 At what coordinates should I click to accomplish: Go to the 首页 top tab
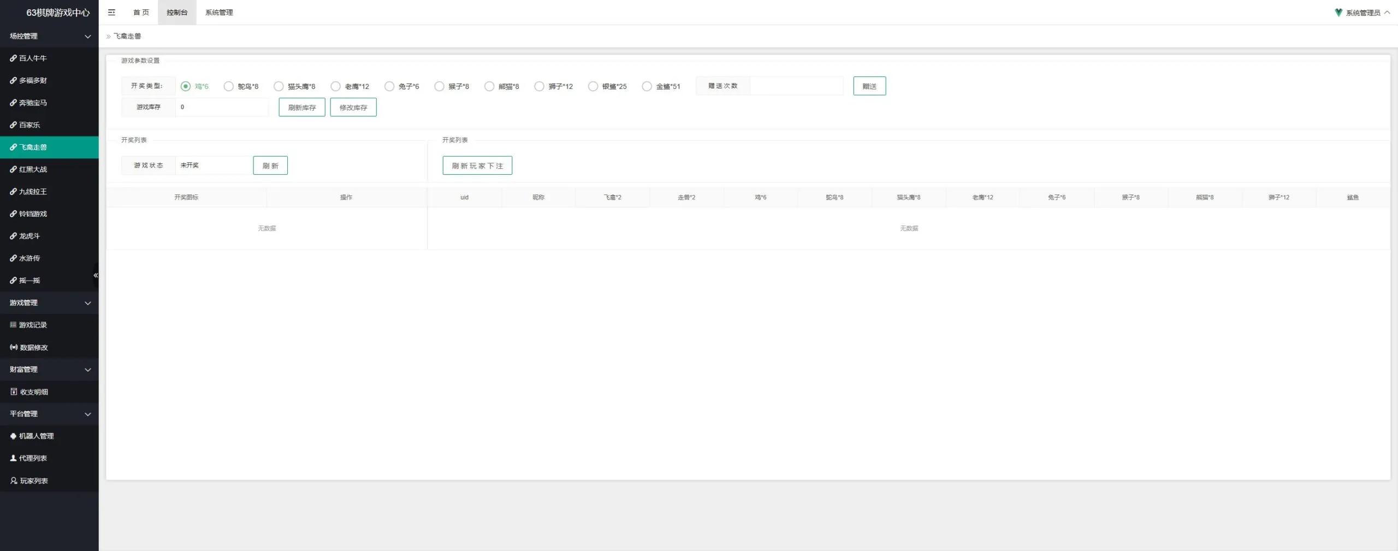(x=141, y=12)
